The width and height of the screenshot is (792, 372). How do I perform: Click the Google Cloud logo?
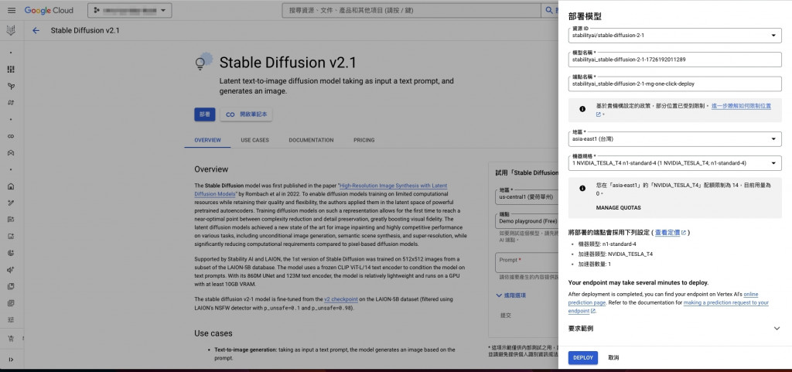[49, 10]
